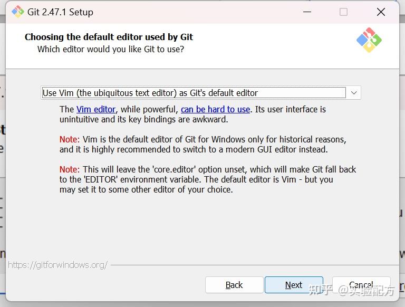Click the 'unintuitive' Vim description paragraph
Screen dimensions: 405x307
click(x=143, y=119)
